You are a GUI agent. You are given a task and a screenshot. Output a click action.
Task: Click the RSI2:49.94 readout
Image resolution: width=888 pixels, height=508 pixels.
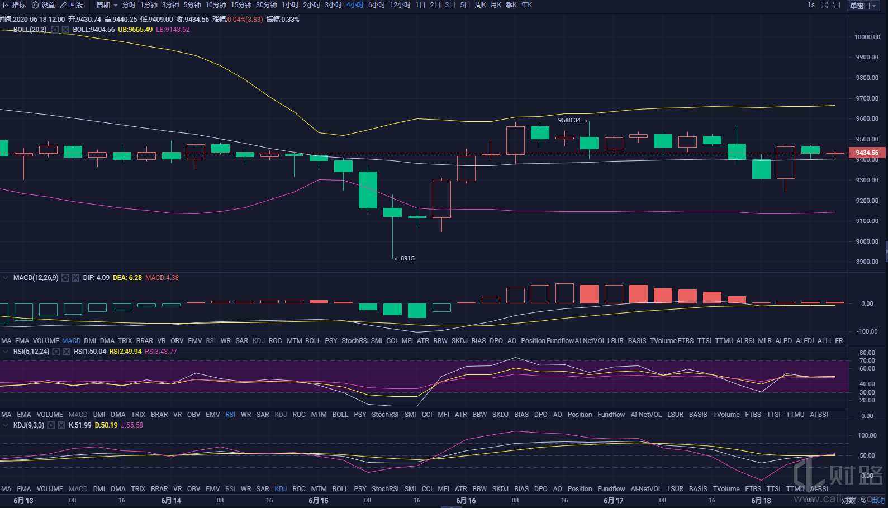[126, 352]
